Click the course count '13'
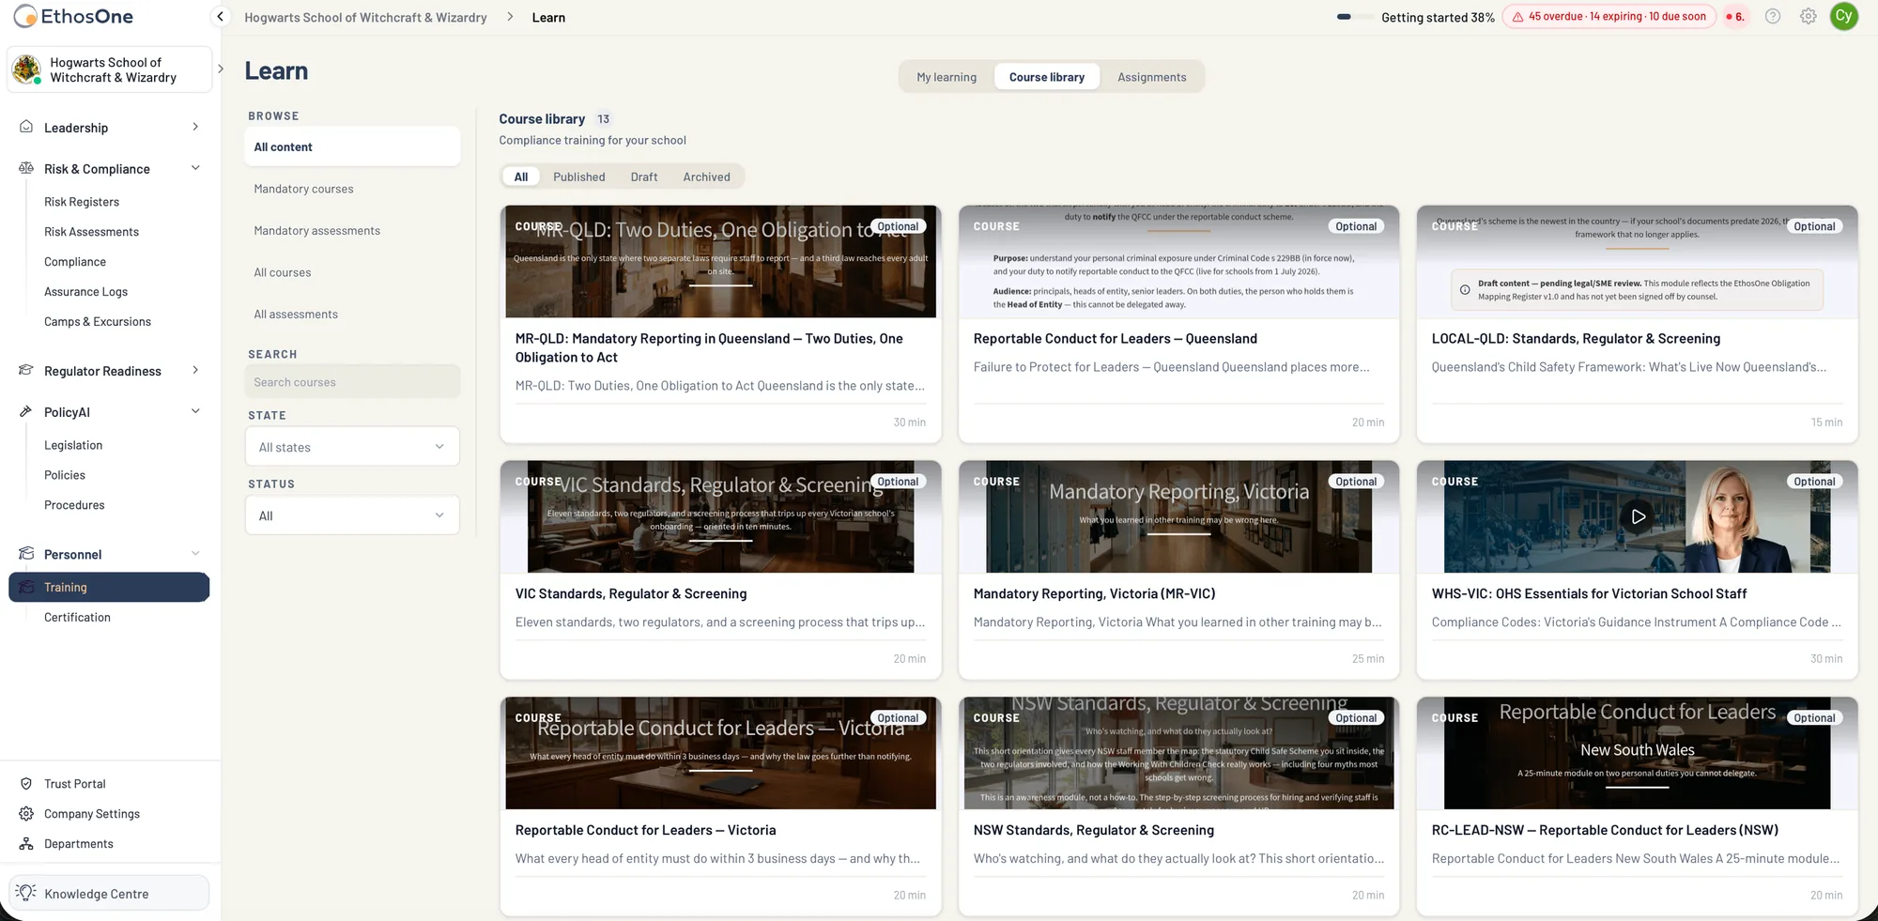1878x921 pixels. click(x=603, y=119)
